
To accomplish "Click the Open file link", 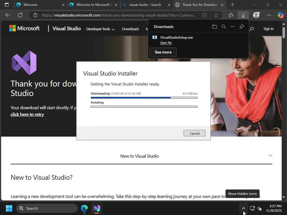I will click(166, 43).
